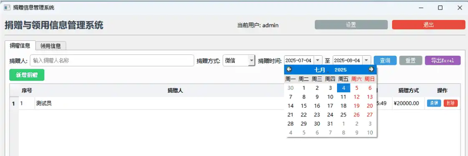Click the app icon in title bar
The width and height of the screenshot is (468, 156).
click(x=7, y=8)
